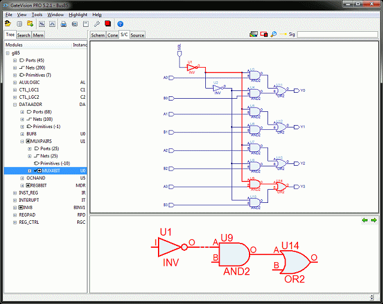
Task: Click the B3 input port symbol
Action: (x=172, y=205)
